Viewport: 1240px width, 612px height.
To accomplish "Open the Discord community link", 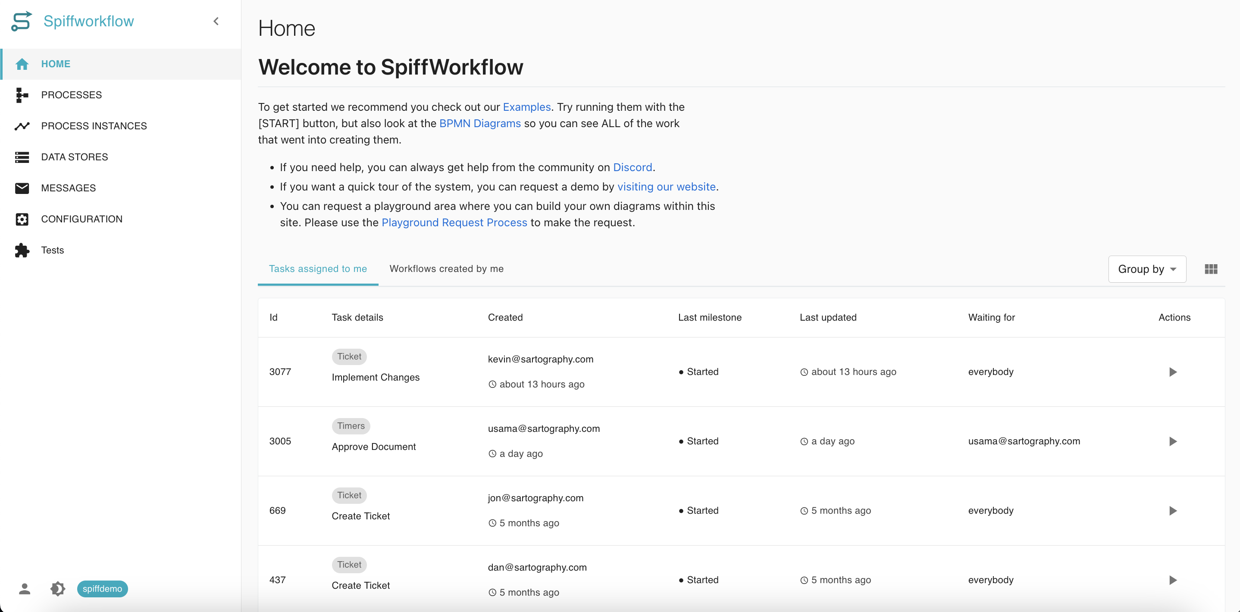I will point(633,167).
